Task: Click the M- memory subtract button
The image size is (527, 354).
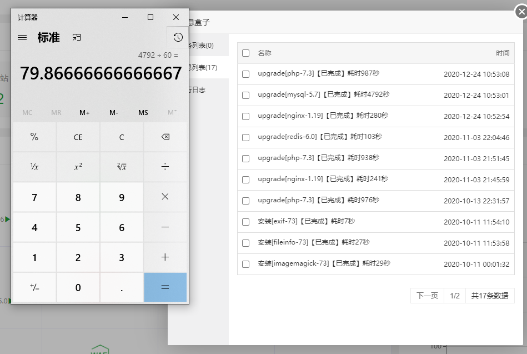Action: pos(114,113)
